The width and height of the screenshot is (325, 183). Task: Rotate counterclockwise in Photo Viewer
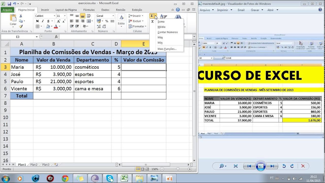284,166
